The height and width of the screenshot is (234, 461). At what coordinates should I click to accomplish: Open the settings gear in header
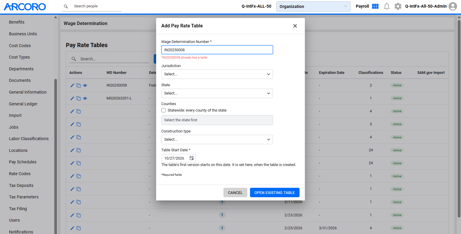pos(398,6)
